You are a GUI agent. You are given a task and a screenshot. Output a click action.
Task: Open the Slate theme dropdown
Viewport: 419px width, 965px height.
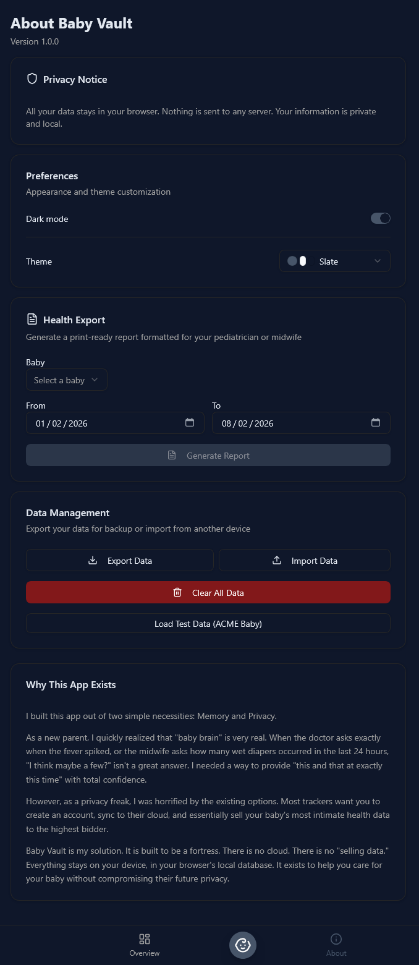pos(334,261)
